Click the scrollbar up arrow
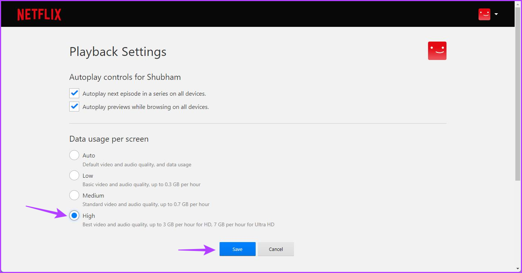522x273 pixels. pos(518,4)
